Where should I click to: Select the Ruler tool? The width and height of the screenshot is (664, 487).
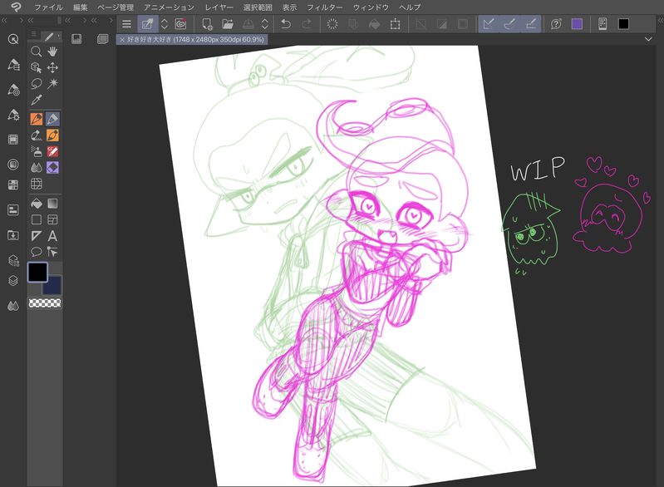click(37, 236)
